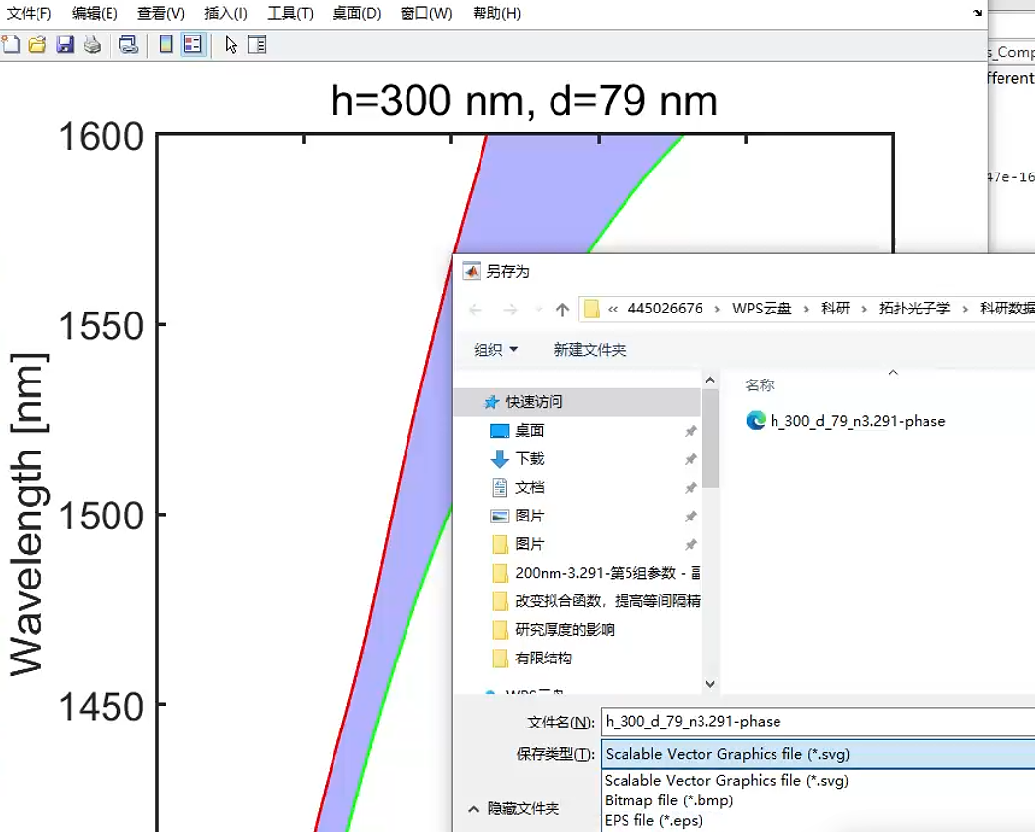The image size is (1035, 832).
Task: Expand chevron after WPS云盘 breadcrumb
Action: 806,310
